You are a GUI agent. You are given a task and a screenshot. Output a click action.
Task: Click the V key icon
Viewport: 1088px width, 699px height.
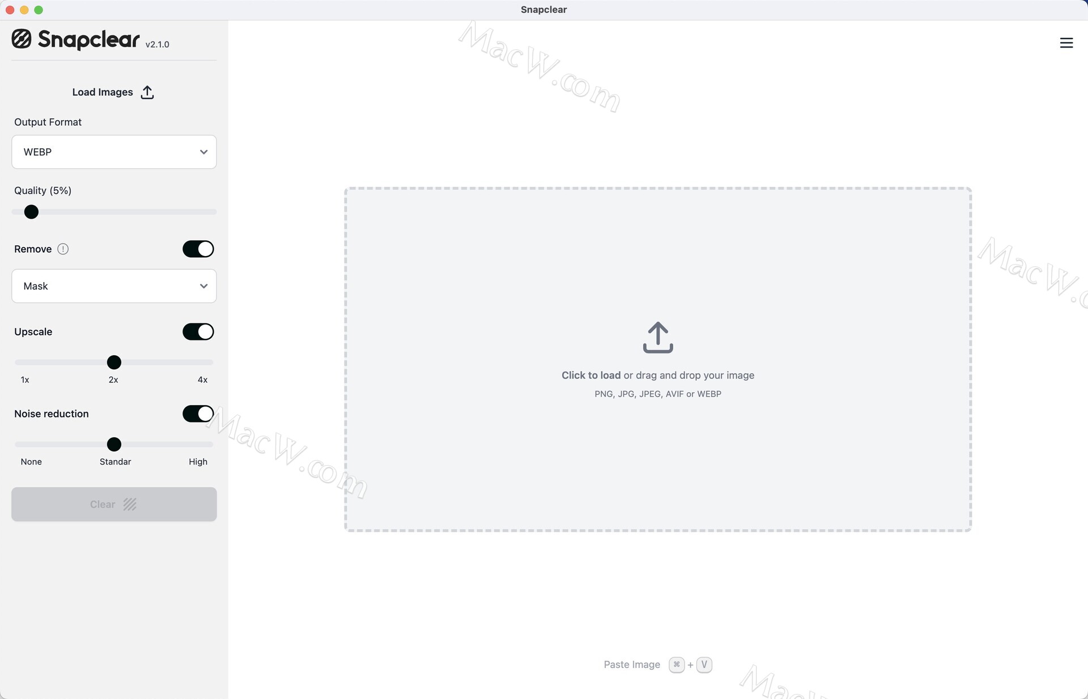click(x=704, y=664)
